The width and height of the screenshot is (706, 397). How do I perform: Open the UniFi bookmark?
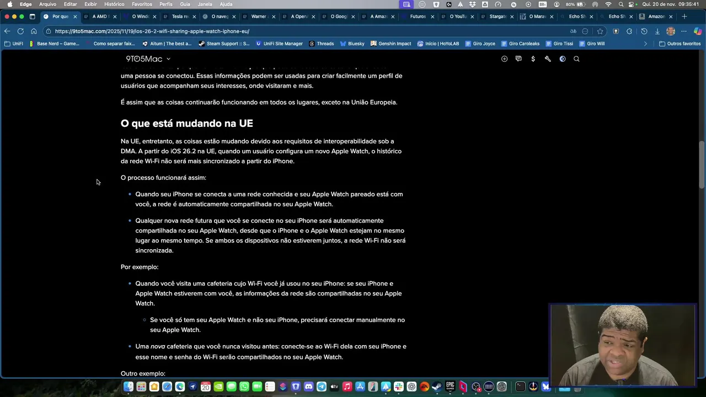[14, 44]
